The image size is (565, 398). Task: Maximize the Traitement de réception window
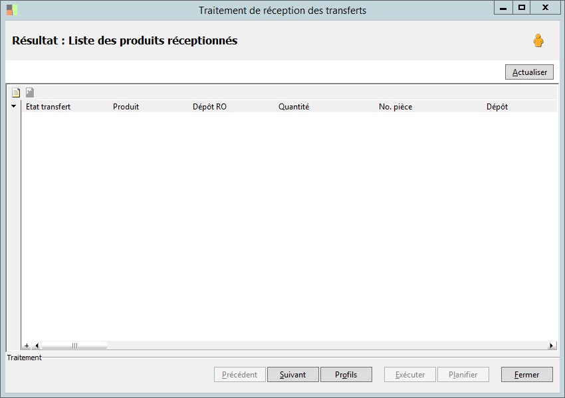[x=521, y=8]
